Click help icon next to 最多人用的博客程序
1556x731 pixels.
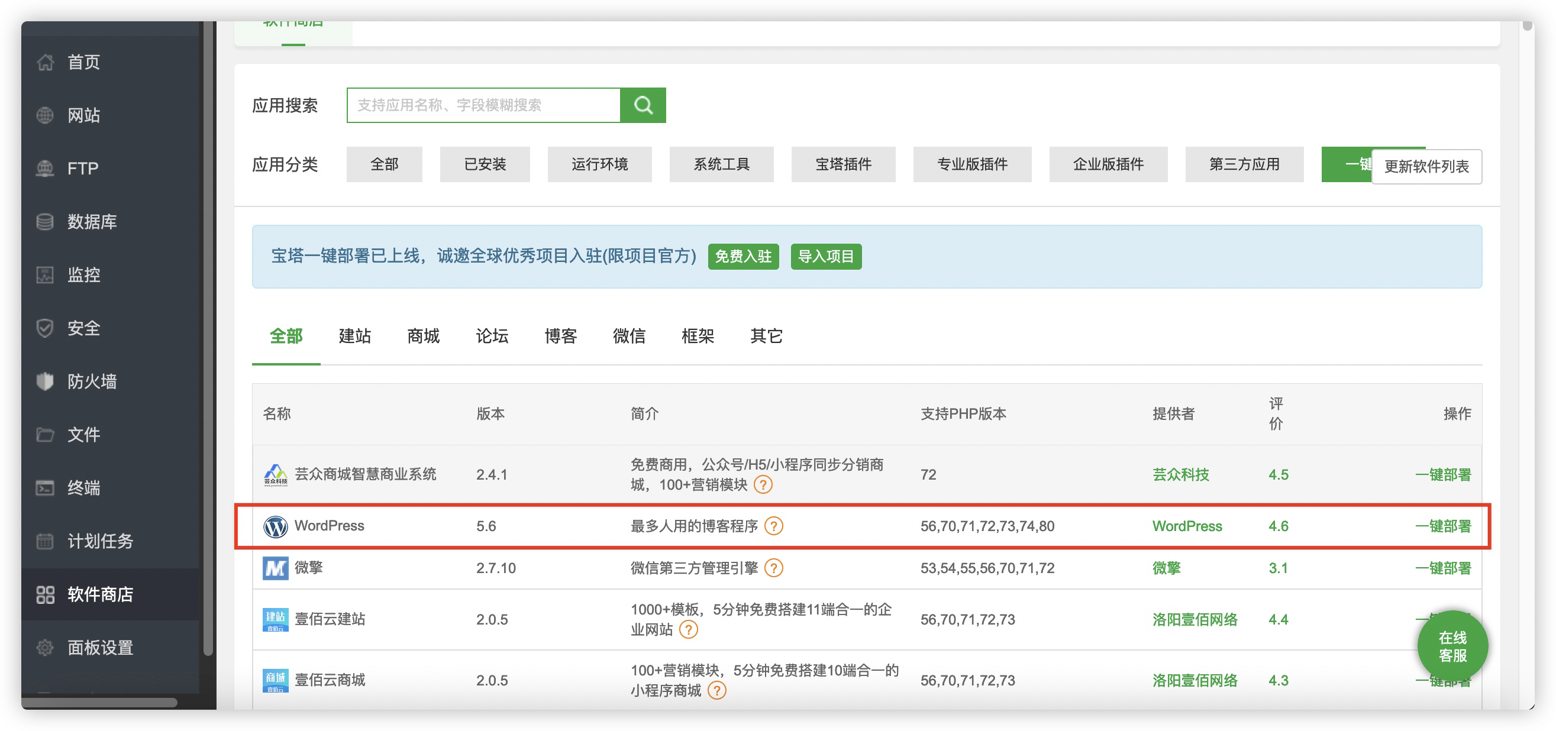click(773, 526)
